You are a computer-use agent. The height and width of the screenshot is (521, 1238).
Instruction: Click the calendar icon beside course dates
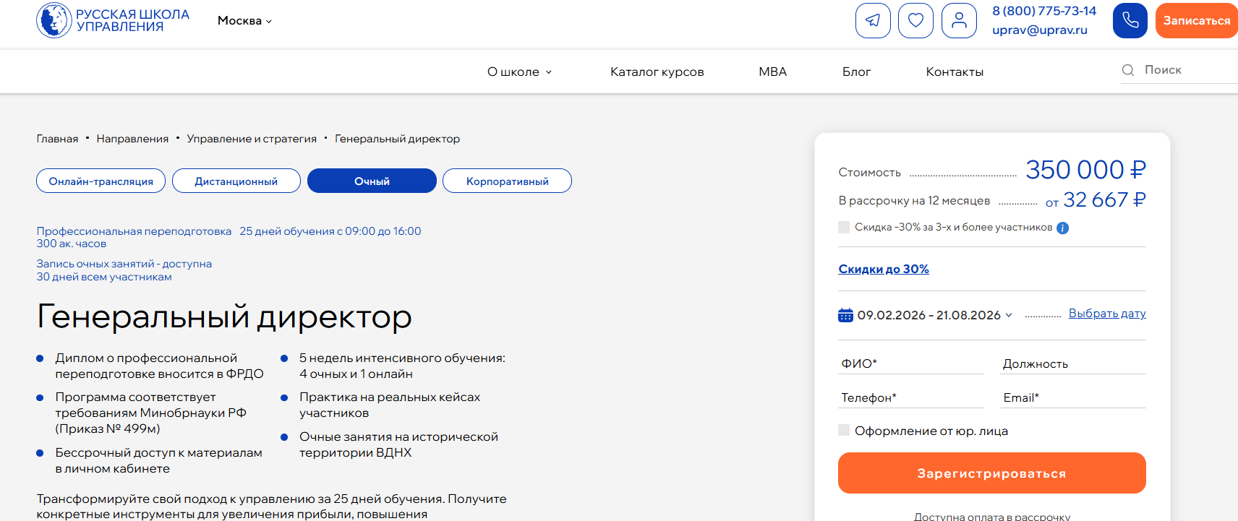click(x=845, y=315)
